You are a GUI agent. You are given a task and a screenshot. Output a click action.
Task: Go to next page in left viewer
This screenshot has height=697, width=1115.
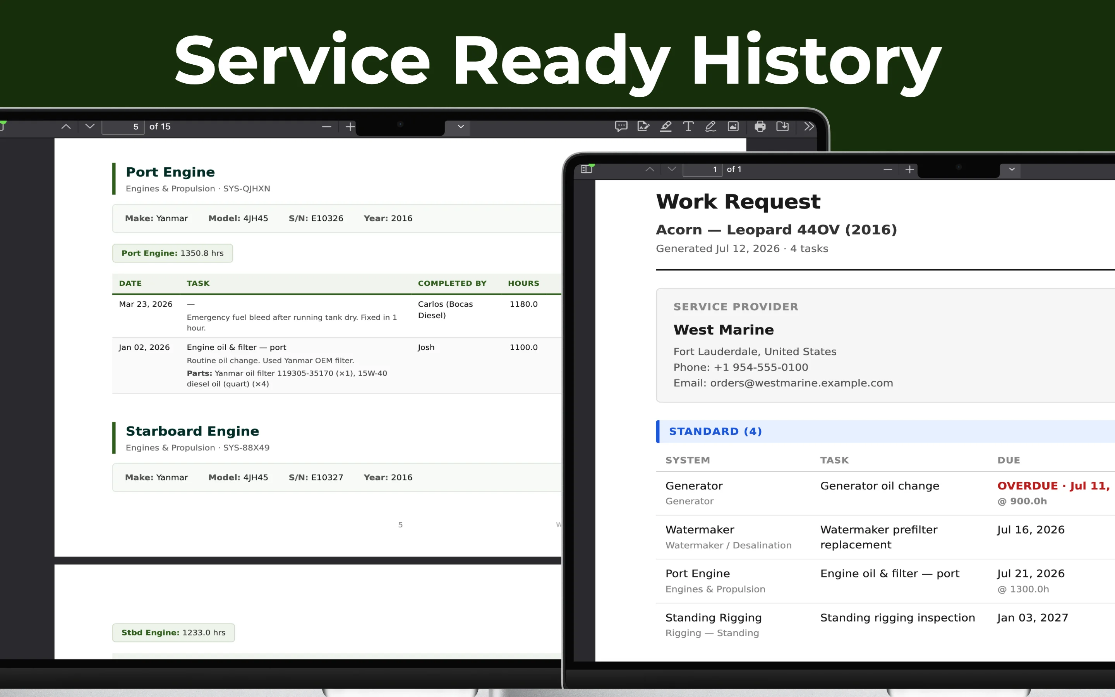click(x=90, y=126)
